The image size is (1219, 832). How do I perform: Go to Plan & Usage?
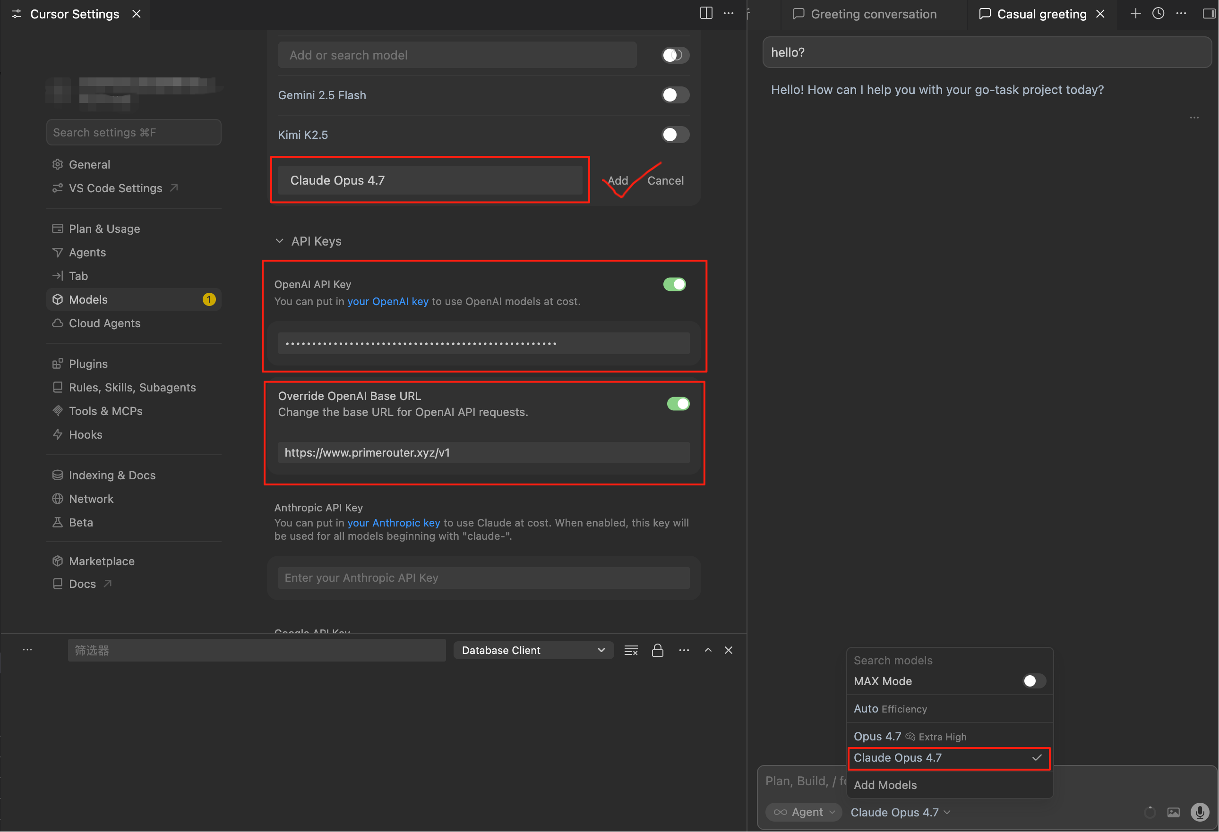[134, 229]
